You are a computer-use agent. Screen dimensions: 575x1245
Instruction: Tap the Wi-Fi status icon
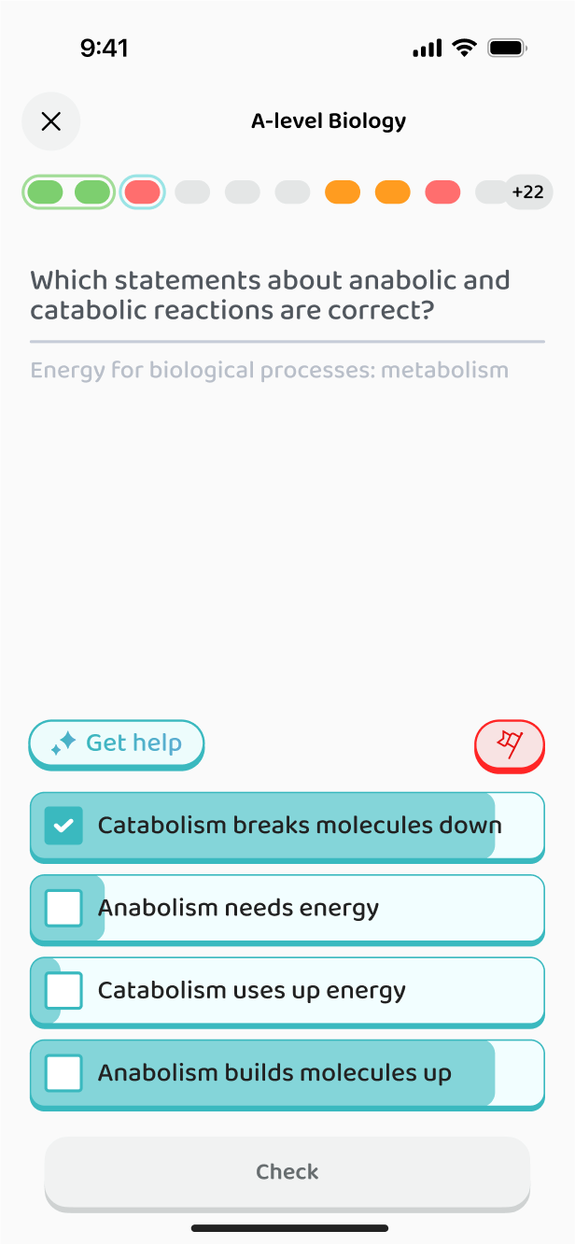tap(463, 49)
